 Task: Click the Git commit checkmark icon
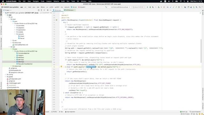[173, 7]
